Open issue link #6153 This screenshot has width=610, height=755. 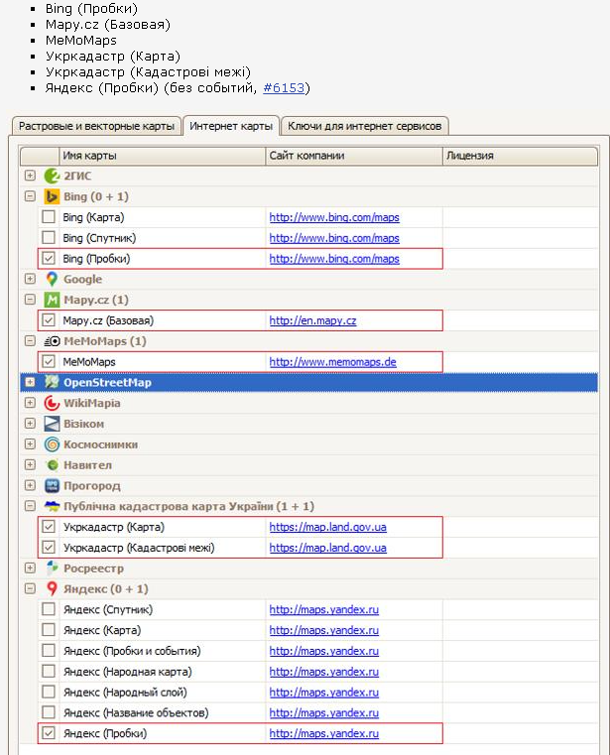284,88
